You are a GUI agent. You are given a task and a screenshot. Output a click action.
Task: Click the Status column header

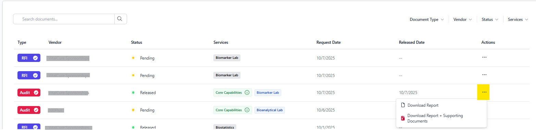[x=137, y=42]
